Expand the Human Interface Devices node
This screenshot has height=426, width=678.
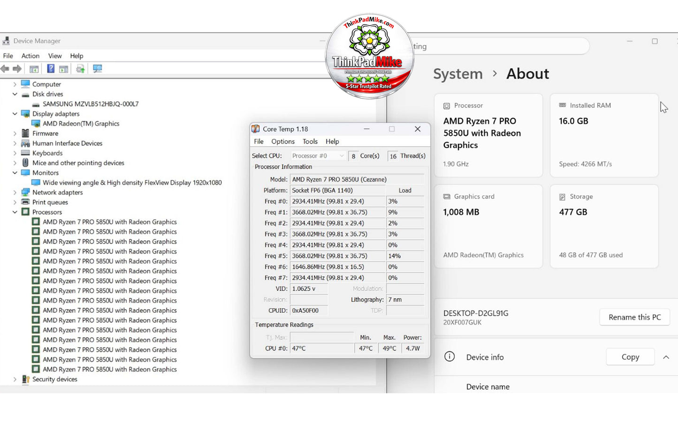coord(15,144)
